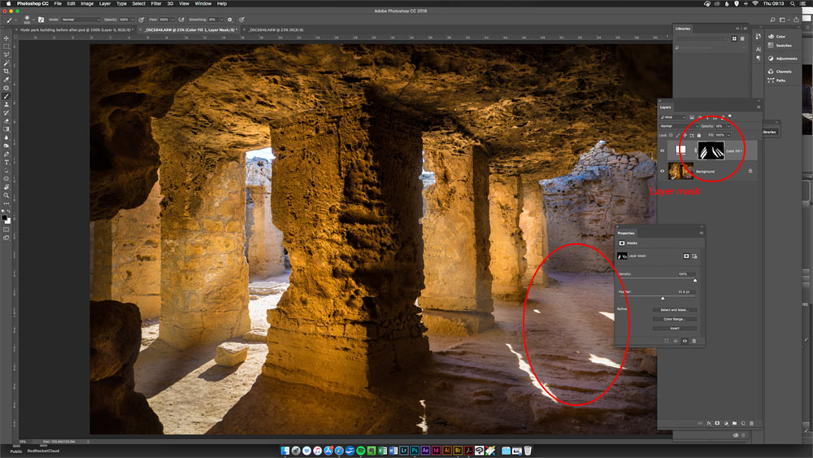This screenshot has width=813, height=458.
Task: Open the Adjustments panel
Action: coord(782,59)
